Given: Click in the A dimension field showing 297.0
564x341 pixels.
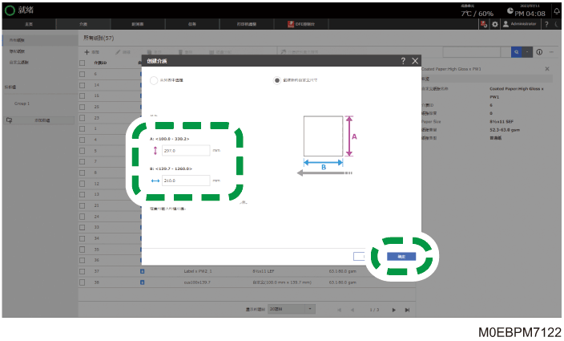Looking at the screenshot, I should 186,151.
